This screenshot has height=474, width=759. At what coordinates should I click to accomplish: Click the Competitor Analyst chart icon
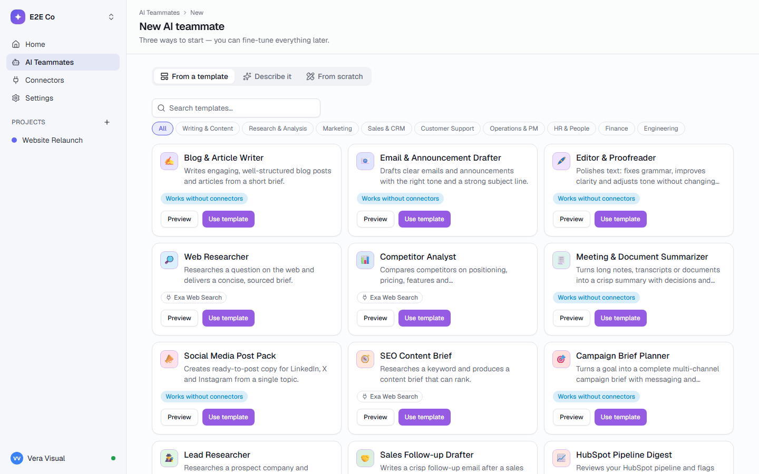(x=365, y=260)
